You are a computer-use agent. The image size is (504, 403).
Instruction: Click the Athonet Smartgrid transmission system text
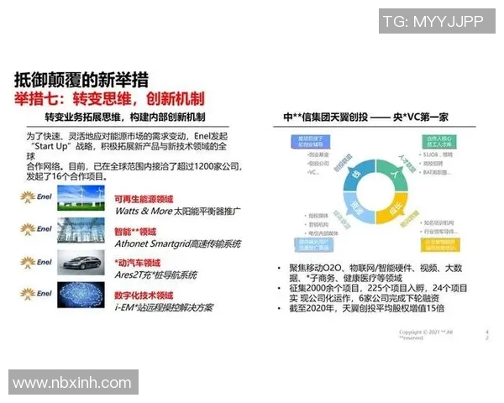178,243
